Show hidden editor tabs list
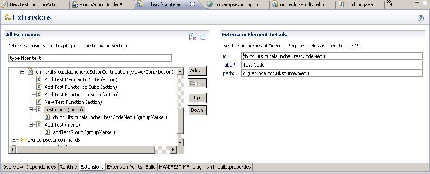Viewport: 430px width, 174px height. click(x=390, y=3)
